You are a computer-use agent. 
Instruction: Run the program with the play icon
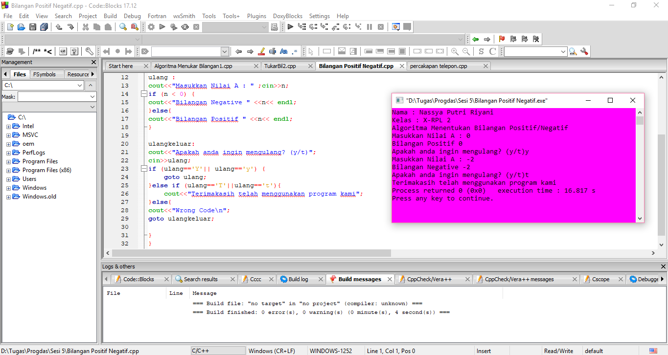[x=162, y=27]
